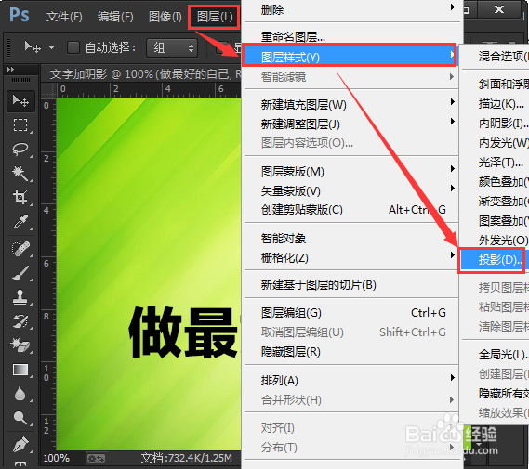Collapse the toolbox with double-arrow icon
529x469 pixels.
point(10,69)
